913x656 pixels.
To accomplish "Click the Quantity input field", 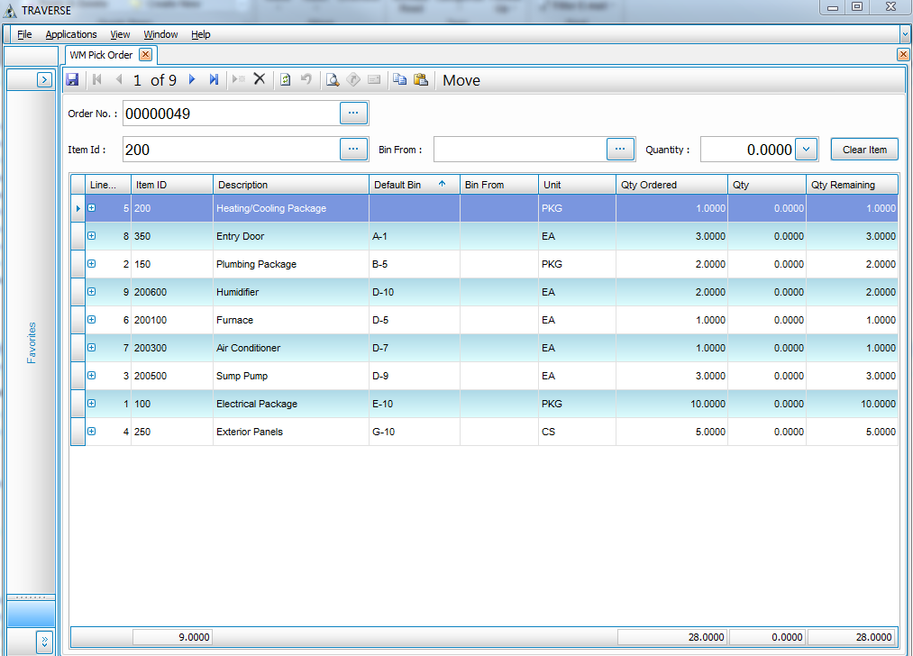I will click(748, 149).
